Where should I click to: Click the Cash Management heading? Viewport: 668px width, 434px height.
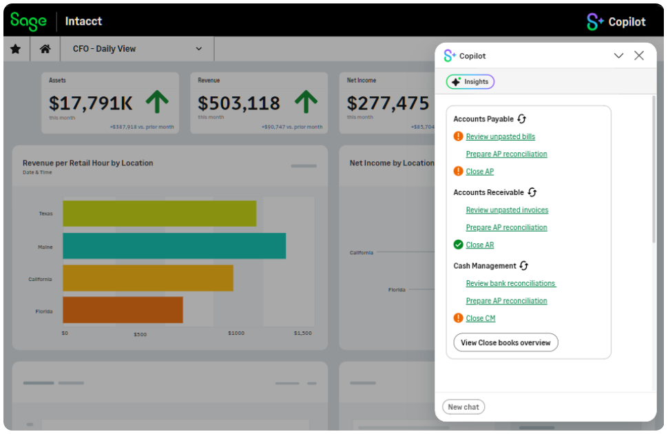(x=484, y=266)
